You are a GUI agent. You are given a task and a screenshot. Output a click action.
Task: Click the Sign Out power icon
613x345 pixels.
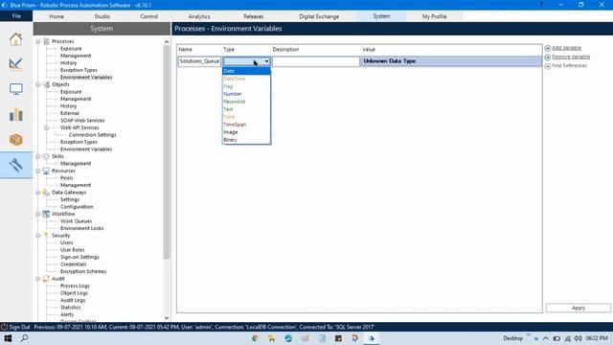4,327
